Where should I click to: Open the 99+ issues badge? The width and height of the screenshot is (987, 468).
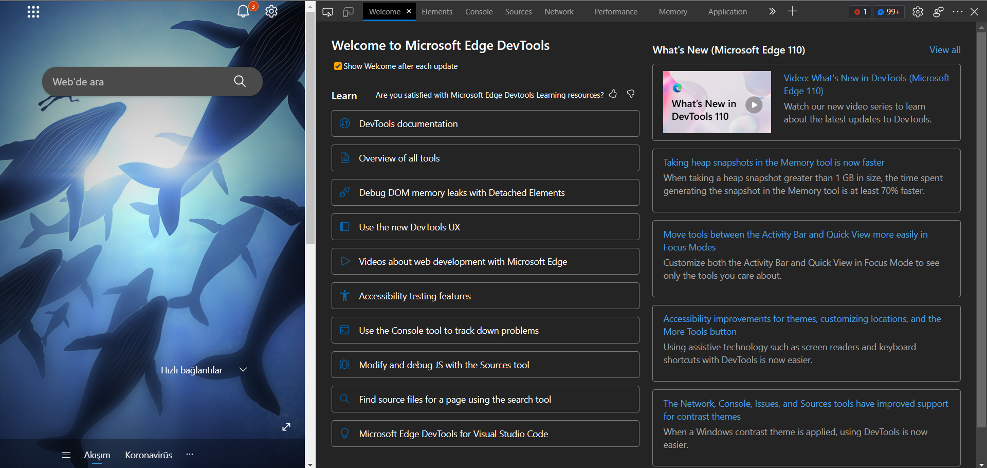tap(889, 12)
